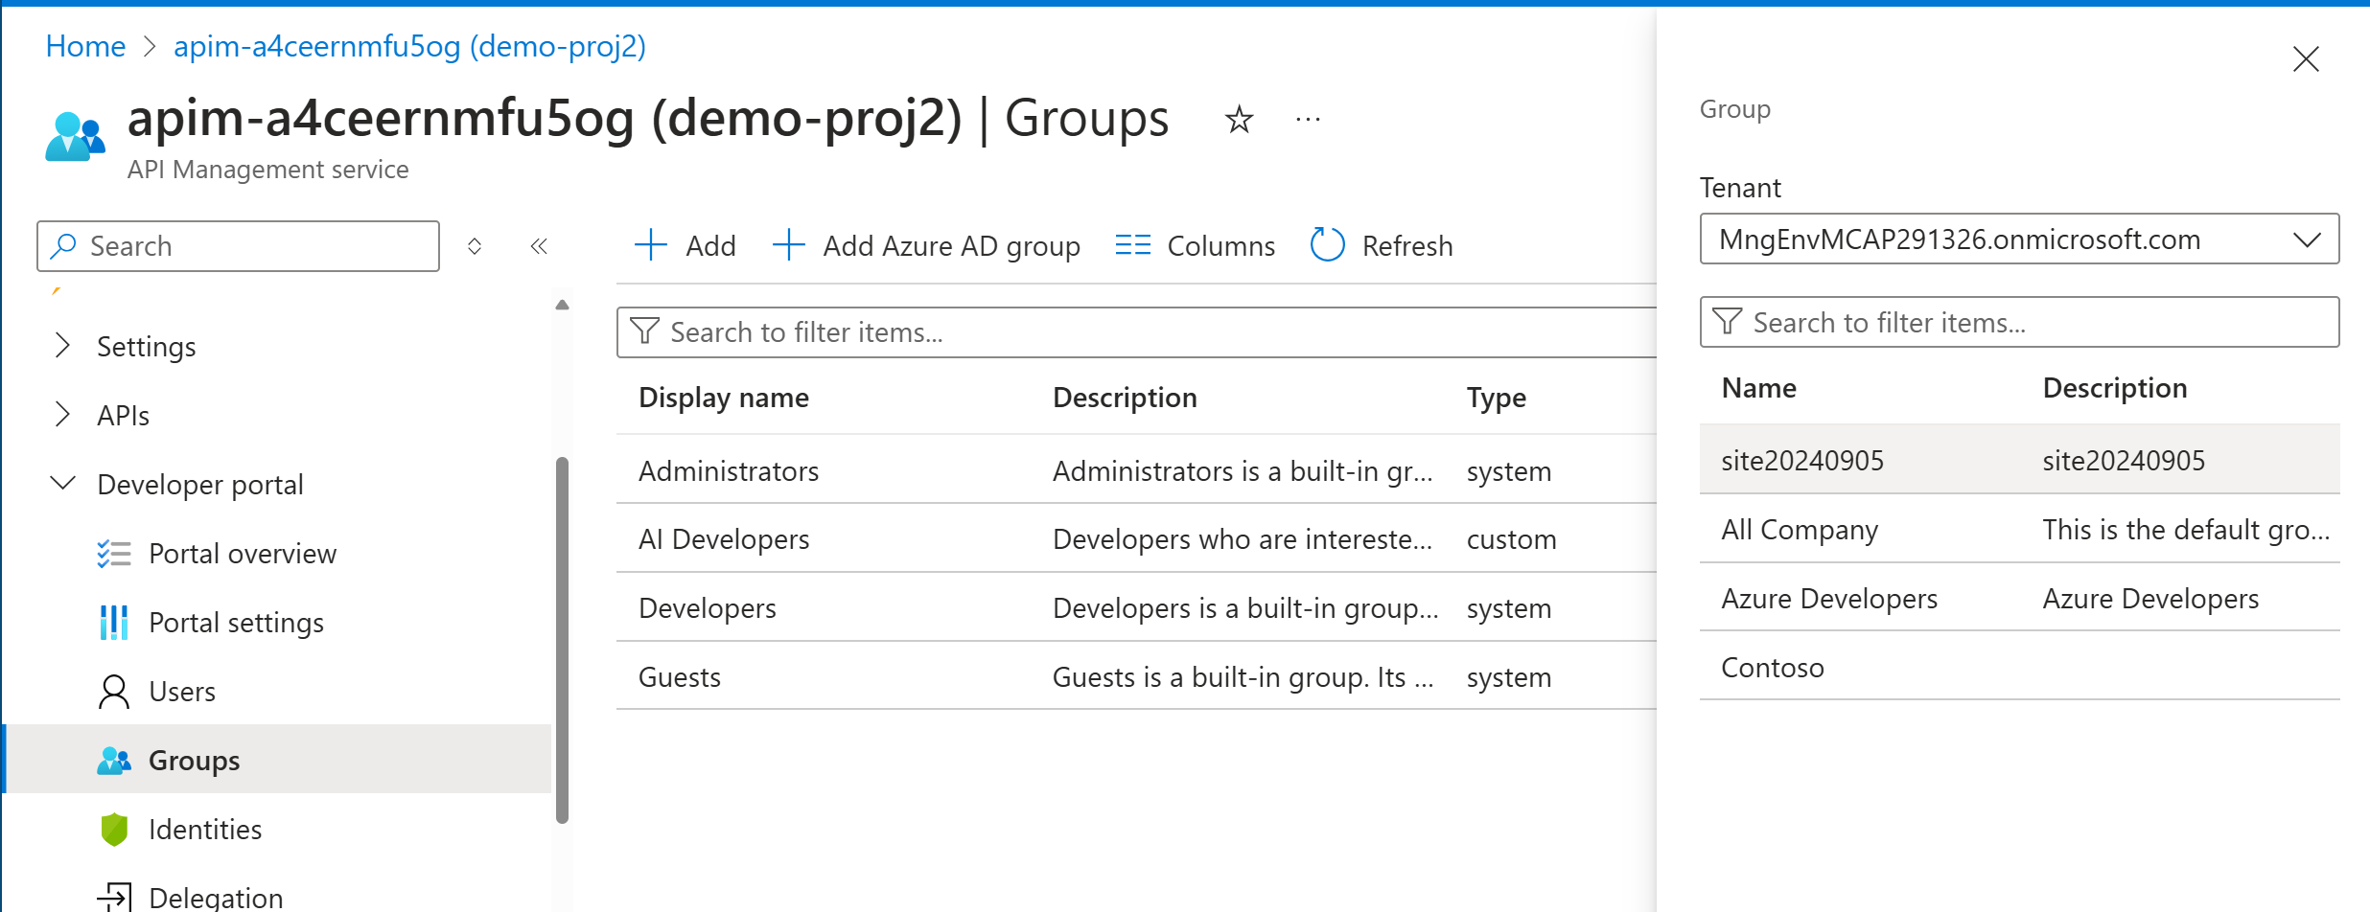Sort by Type column header
Image resolution: width=2370 pixels, height=912 pixels.
pos(1496,398)
